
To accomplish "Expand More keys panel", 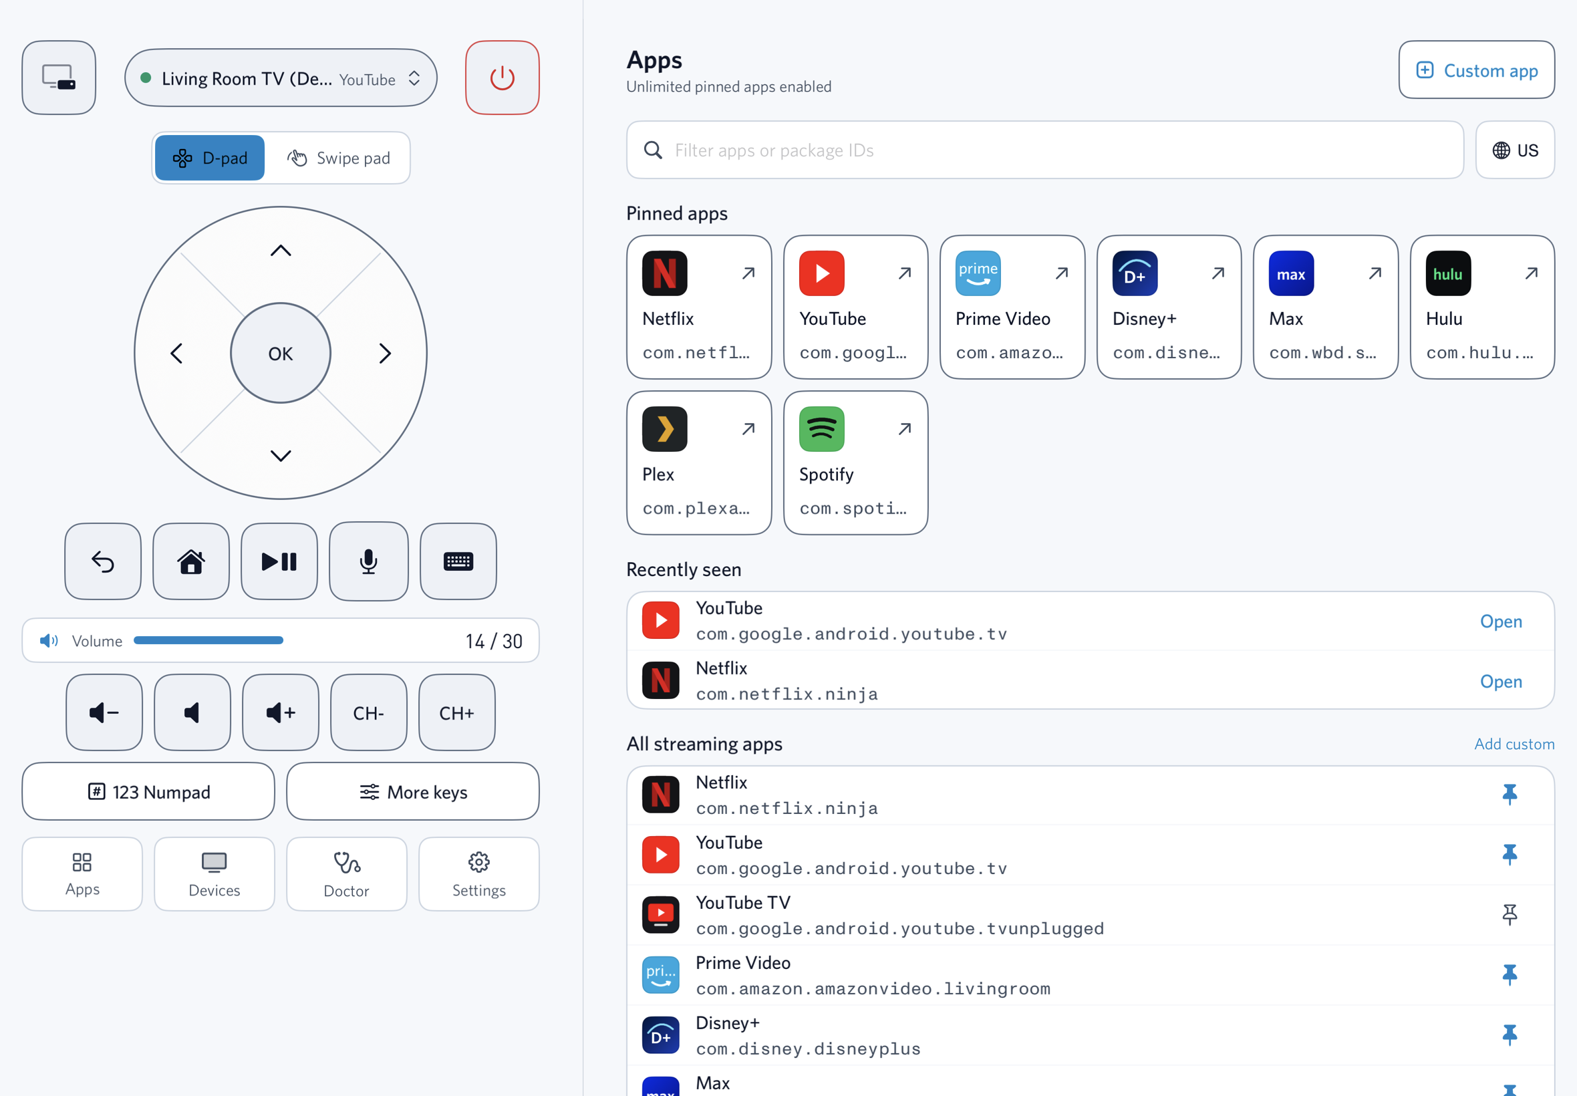I will click(x=412, y=791).
